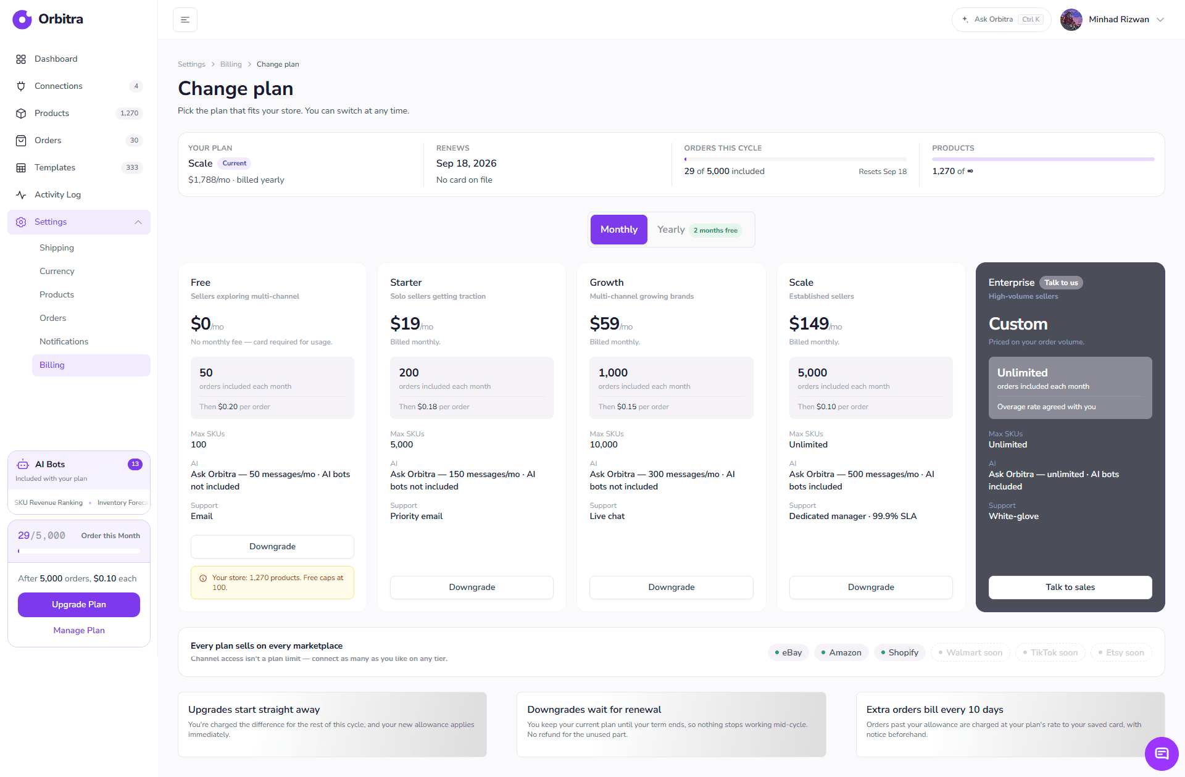
Task: Click Downgrade on the Scale card
Action: tap(871, 588)
